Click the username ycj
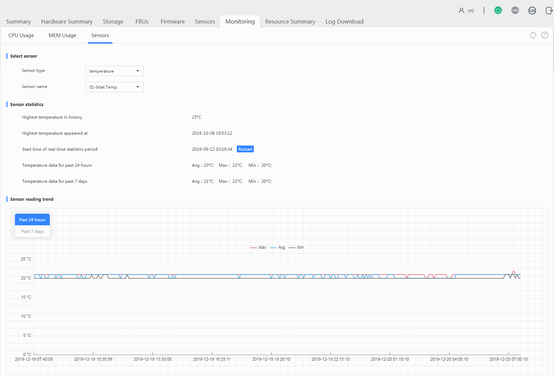This screenshot has width=554, height=377. pyautogui.click(x=471, y=11)
